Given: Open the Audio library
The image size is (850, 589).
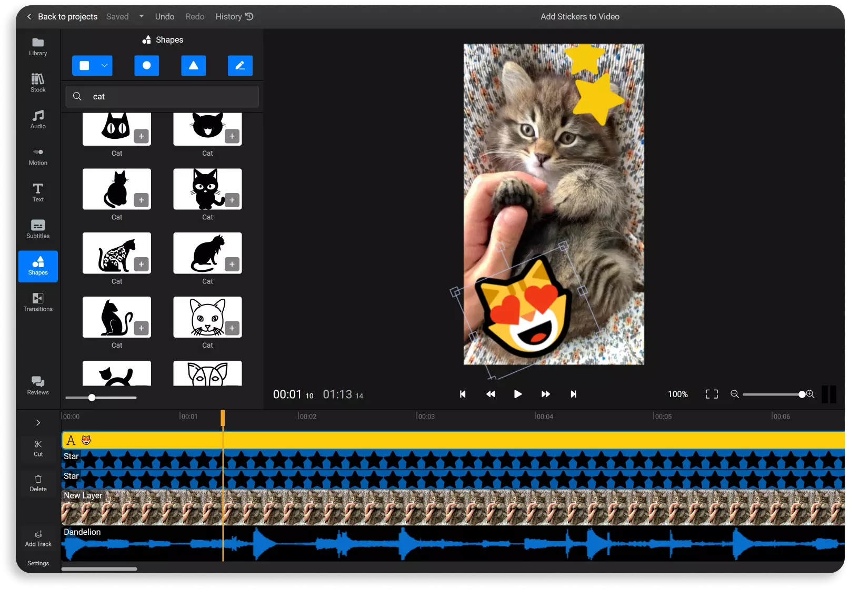Looking at the screenshot, I should point(37,119).
